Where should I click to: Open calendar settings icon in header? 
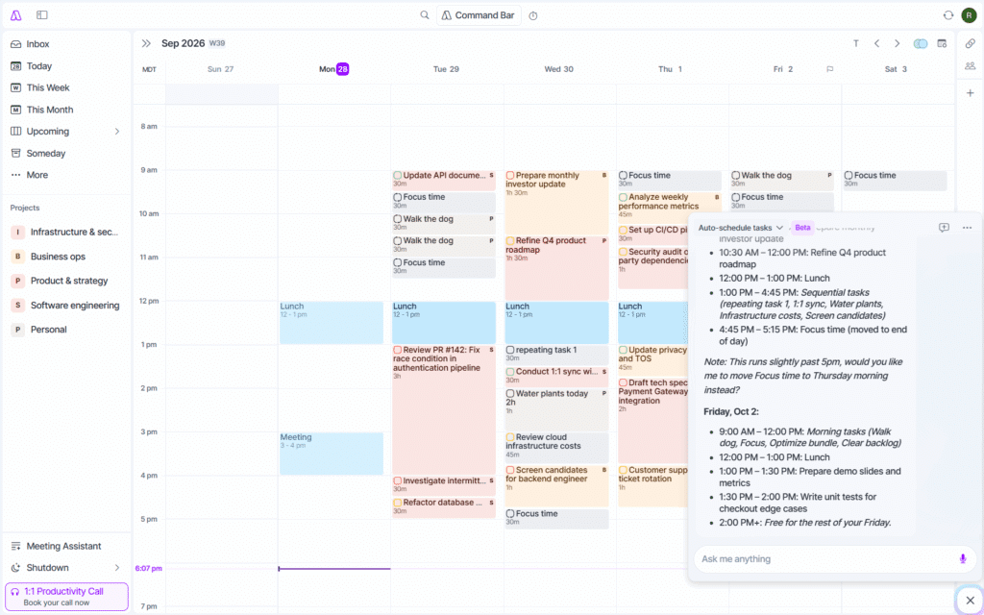pos(942,43)
